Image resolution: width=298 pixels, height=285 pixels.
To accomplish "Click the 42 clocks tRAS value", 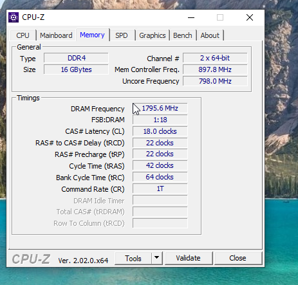I will pos(160,165).
